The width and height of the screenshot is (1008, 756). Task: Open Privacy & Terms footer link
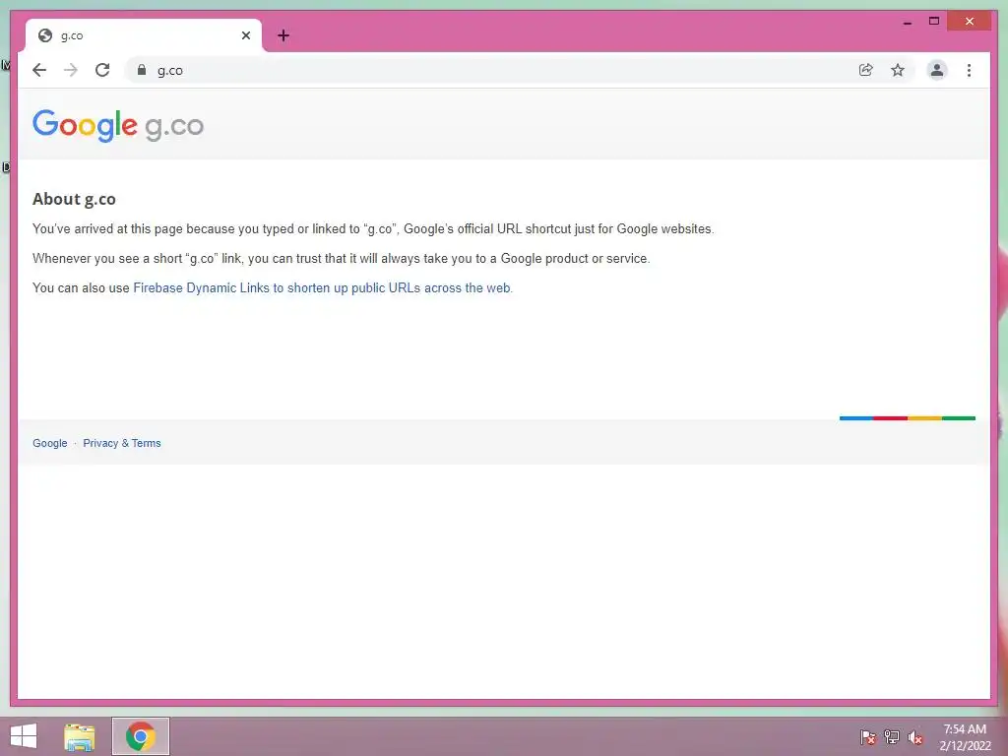(x=121, y=443)
